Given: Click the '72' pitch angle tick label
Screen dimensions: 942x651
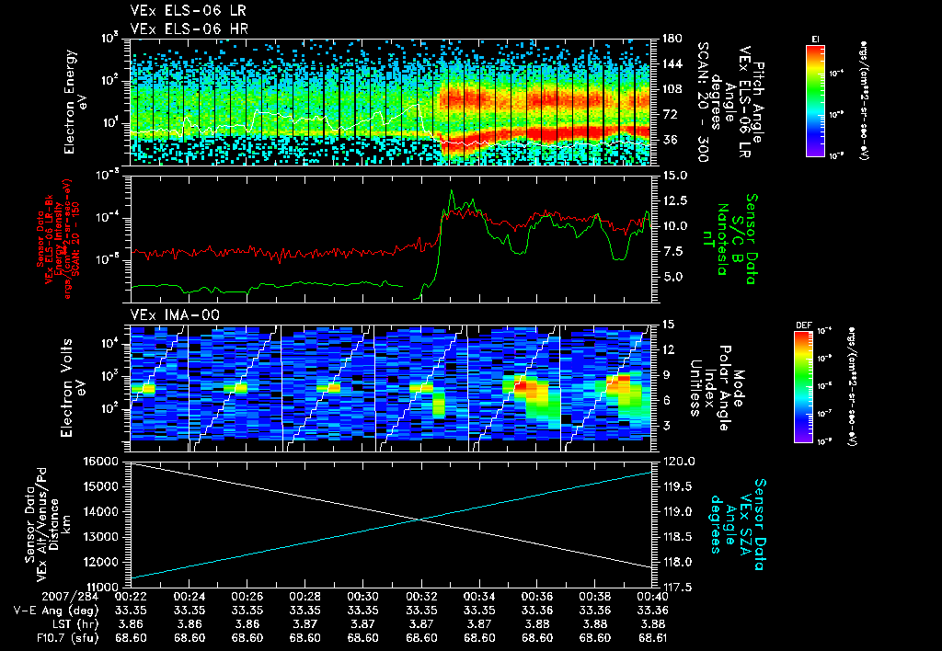Looking at the screenshot, I should (669, 115).
